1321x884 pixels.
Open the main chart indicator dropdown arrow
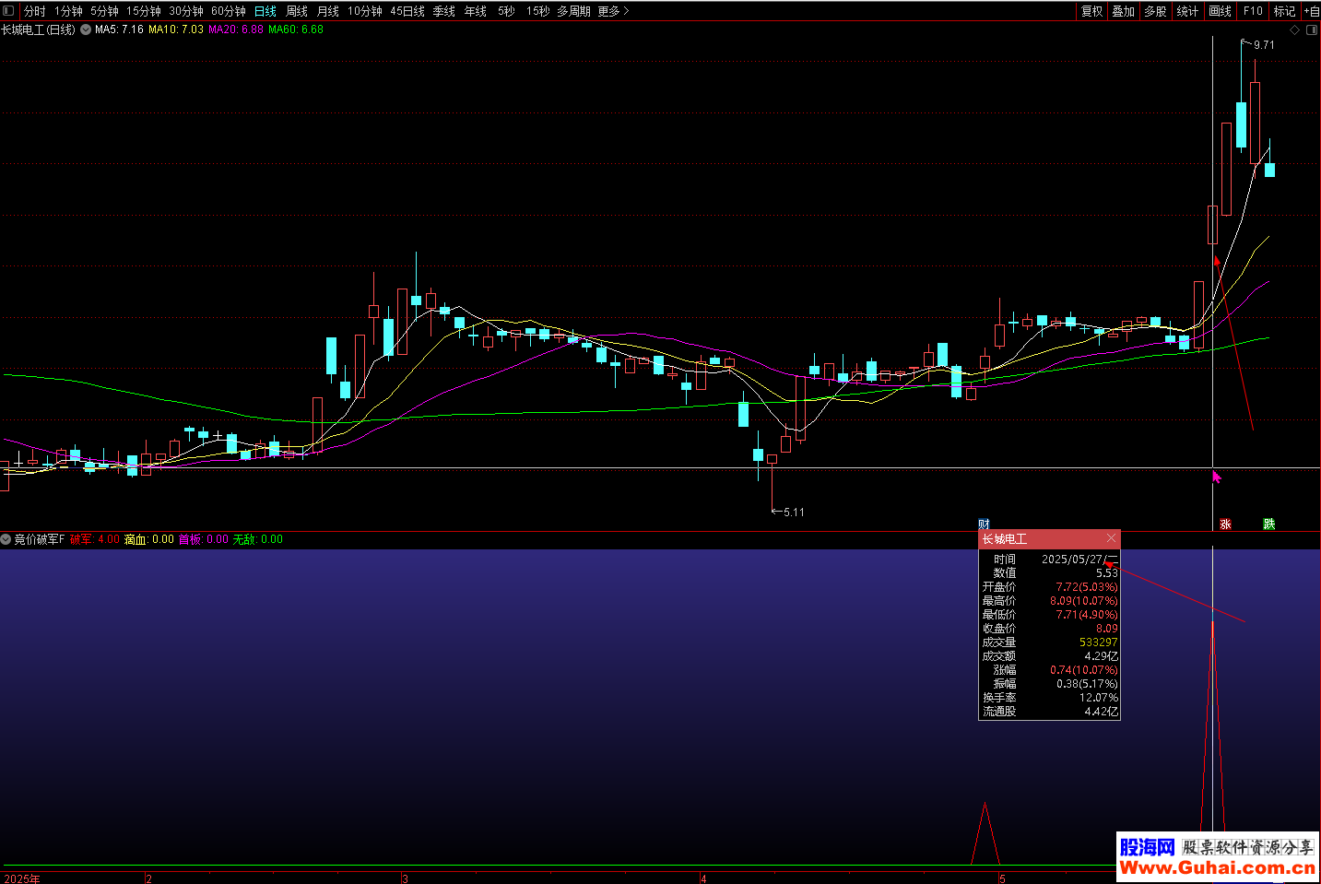click(x=86, y=29)
